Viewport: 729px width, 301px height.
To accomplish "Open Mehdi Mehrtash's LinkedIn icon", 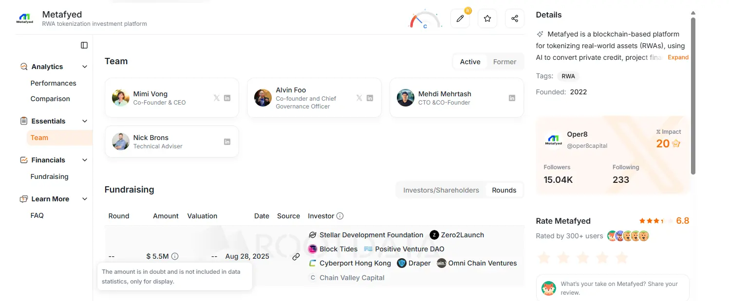I will (x=512, y=98).
